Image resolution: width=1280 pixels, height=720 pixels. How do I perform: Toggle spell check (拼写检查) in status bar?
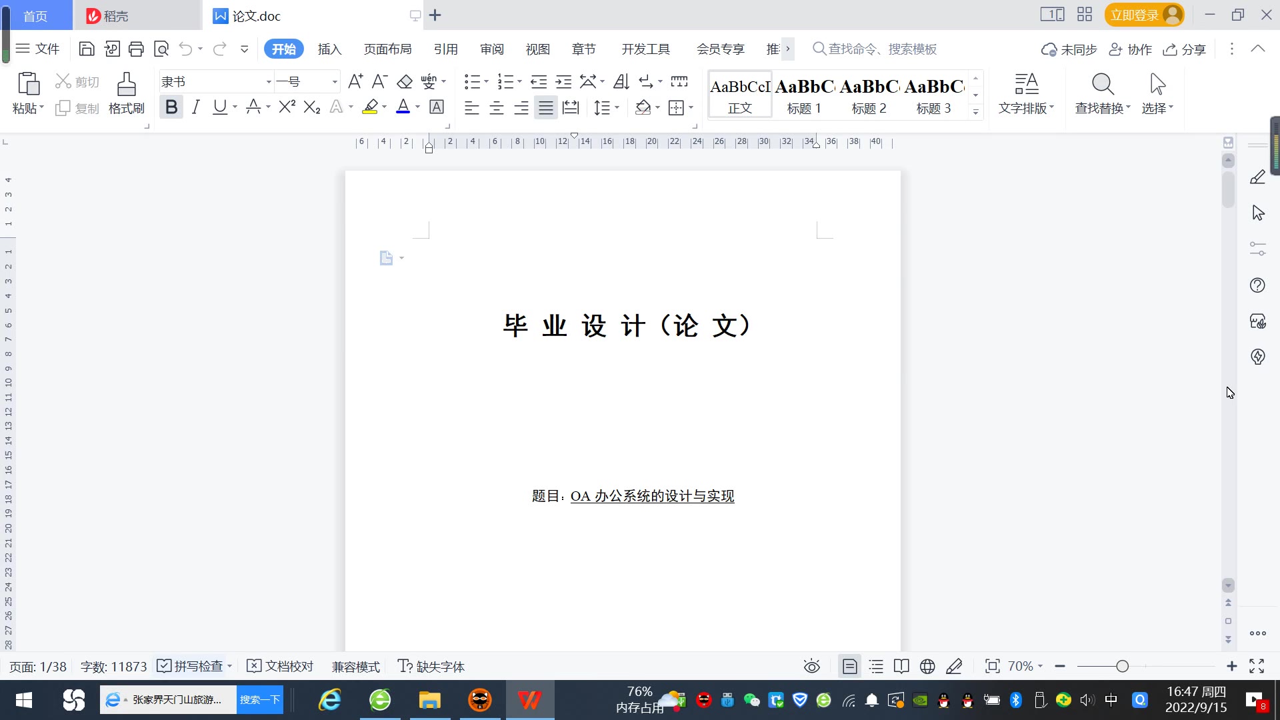click(x=193, y=666)
